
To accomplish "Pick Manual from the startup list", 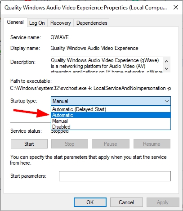I will coord(111,121).
